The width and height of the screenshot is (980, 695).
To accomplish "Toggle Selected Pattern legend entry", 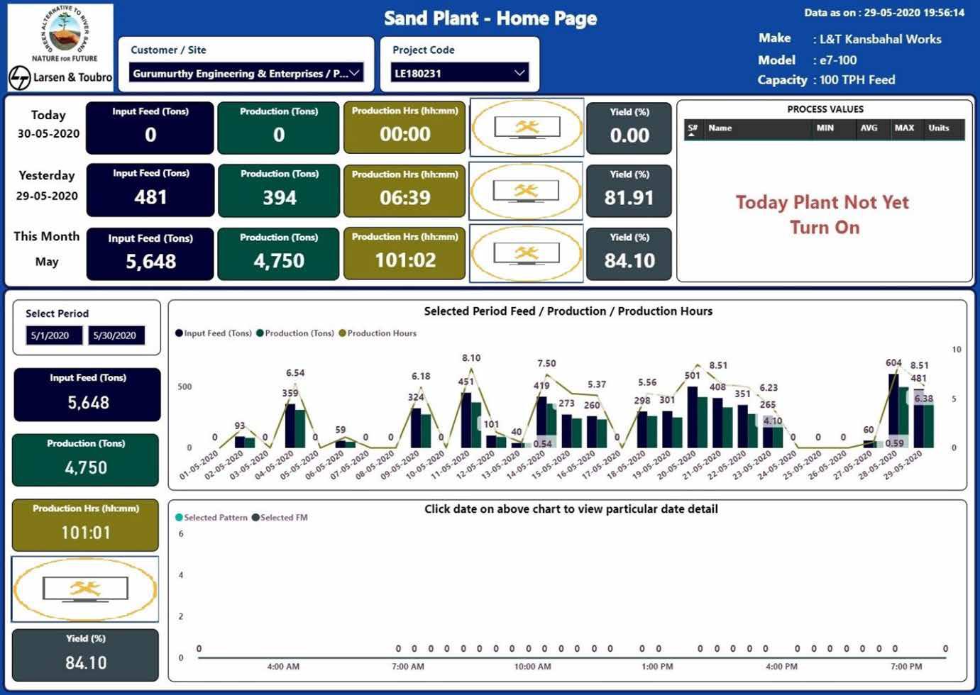I will (211, 518).
